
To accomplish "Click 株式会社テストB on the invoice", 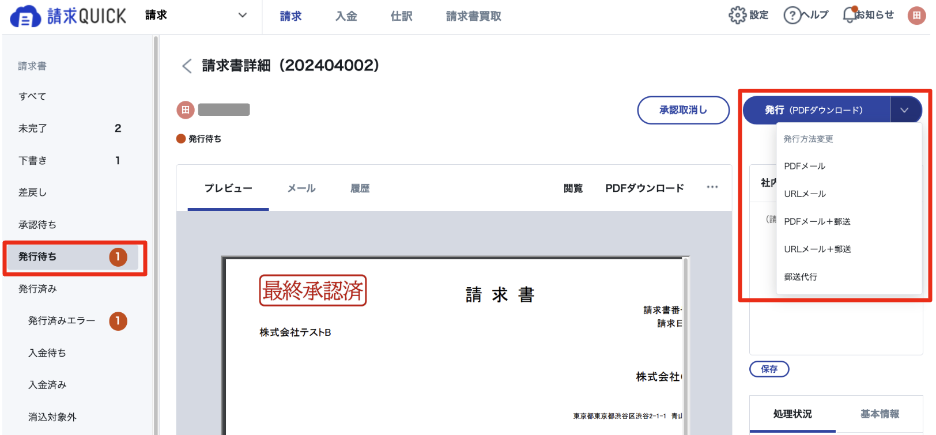I will click(x=295, y=332).
